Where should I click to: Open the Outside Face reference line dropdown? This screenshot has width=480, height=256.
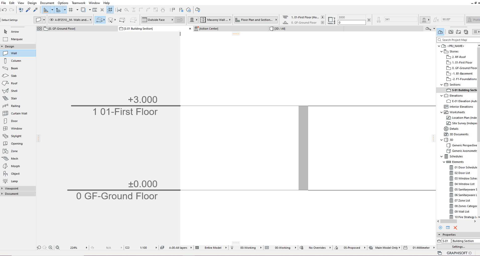(172, 20)
